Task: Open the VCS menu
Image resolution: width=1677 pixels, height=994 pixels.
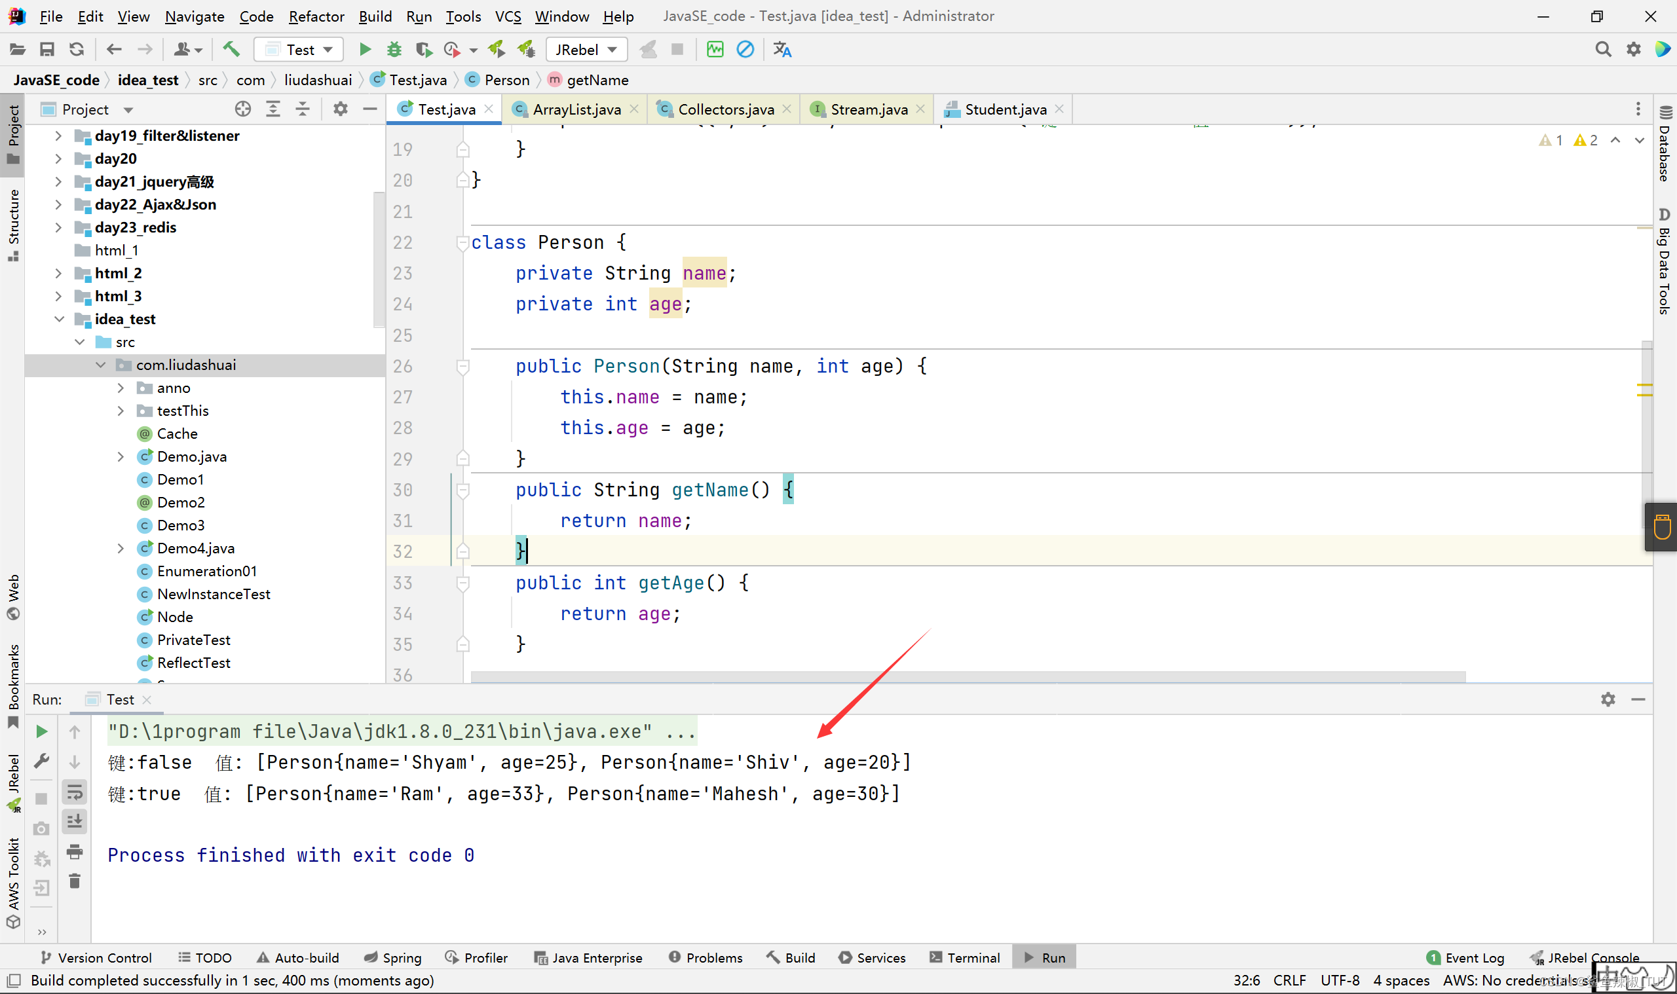Action: [x=507, y=16]
